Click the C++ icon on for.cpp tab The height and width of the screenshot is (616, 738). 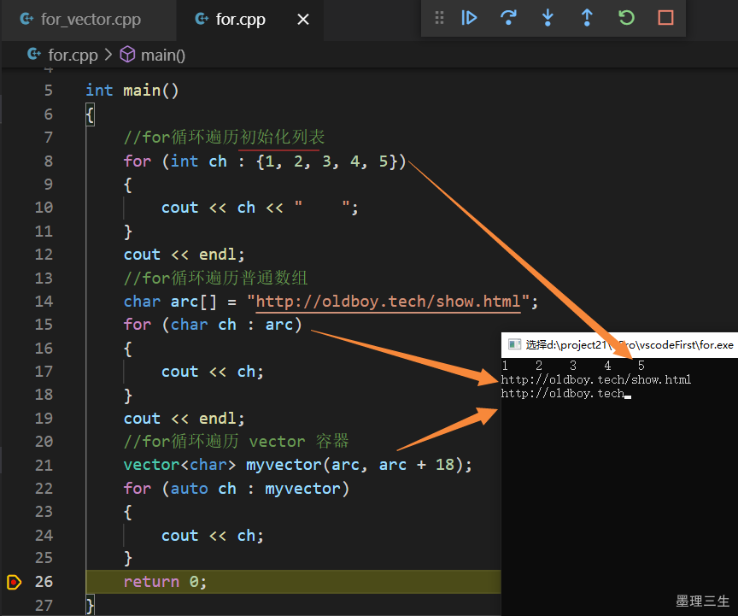coord(202,19)
